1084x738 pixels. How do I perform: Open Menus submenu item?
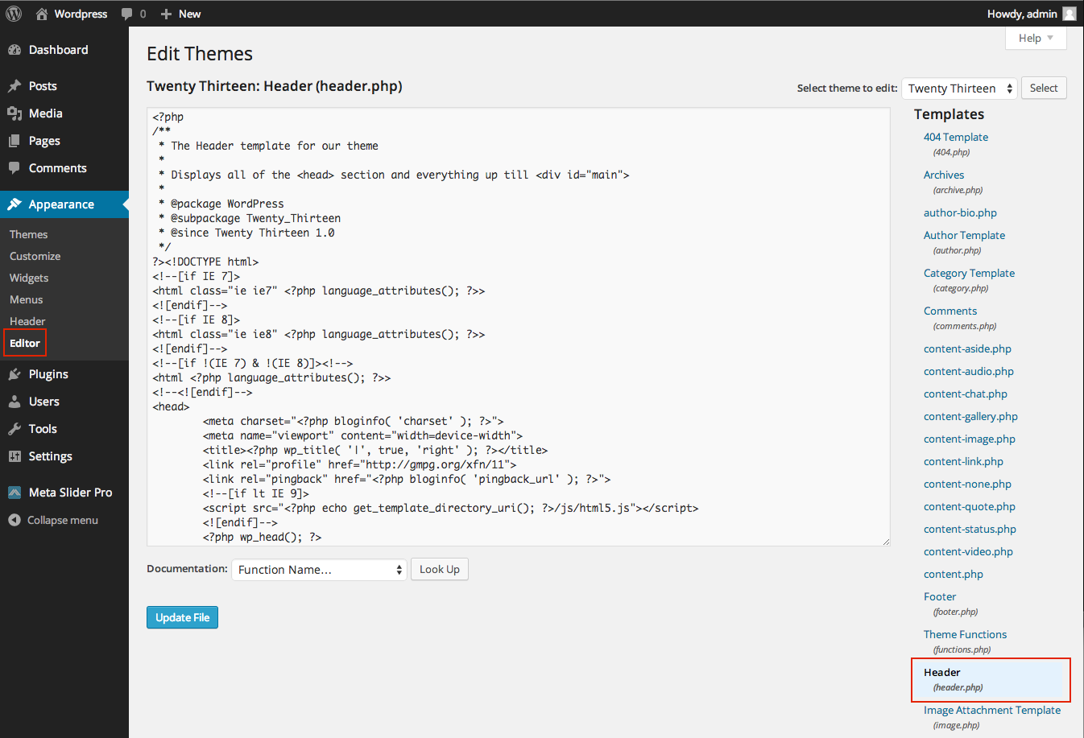[27, 299]
